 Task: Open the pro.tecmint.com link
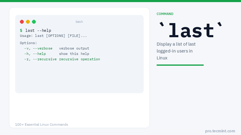220,131
